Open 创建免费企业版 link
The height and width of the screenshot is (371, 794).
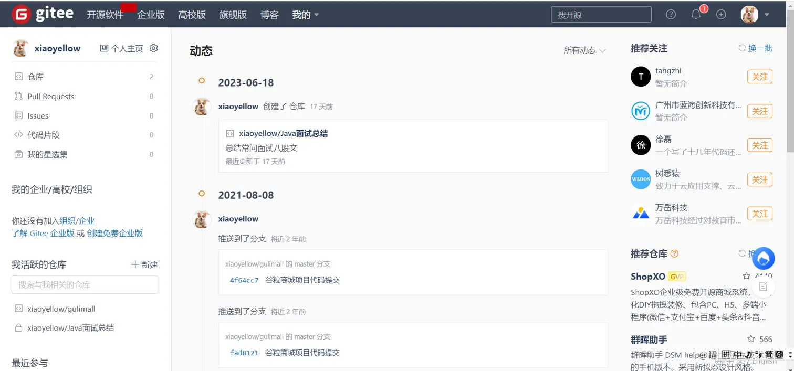(x=115, y=233)
